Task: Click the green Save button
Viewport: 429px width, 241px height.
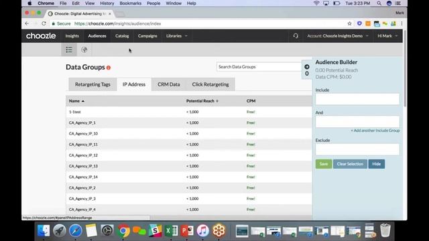Action: coord(324,164)
